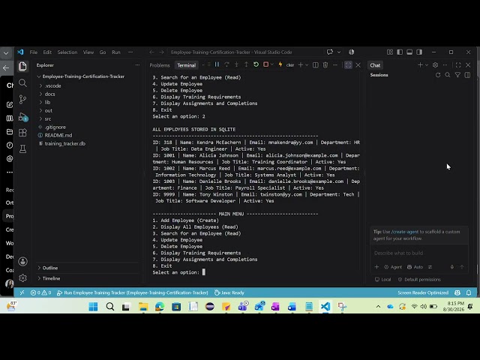Click the /create-agent link in tip
The height and width of the screenshot is (360, 480).
tap(405, 232)
